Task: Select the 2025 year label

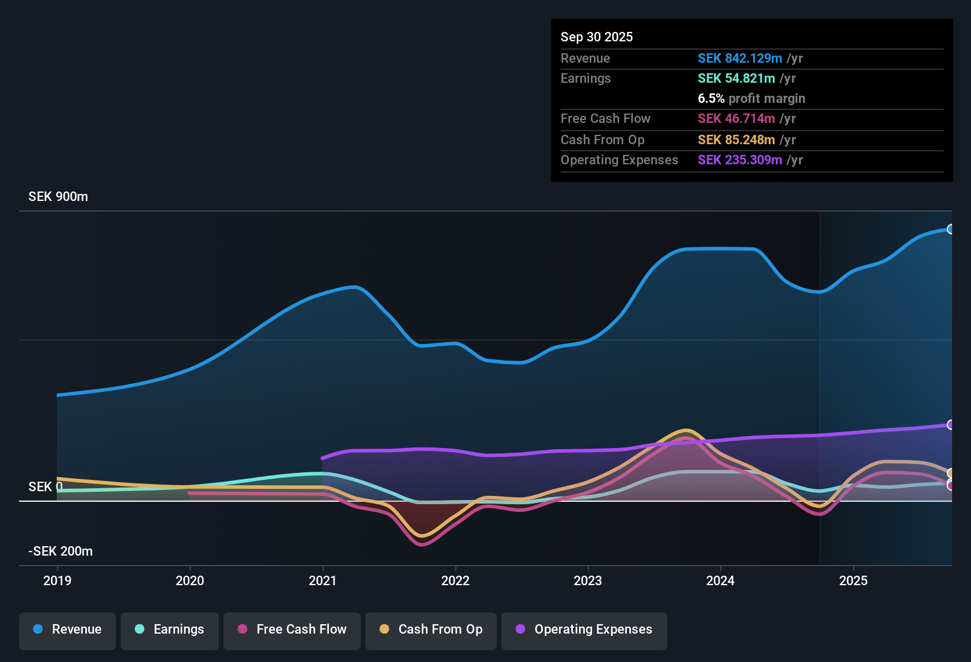Action: (854, 581)
